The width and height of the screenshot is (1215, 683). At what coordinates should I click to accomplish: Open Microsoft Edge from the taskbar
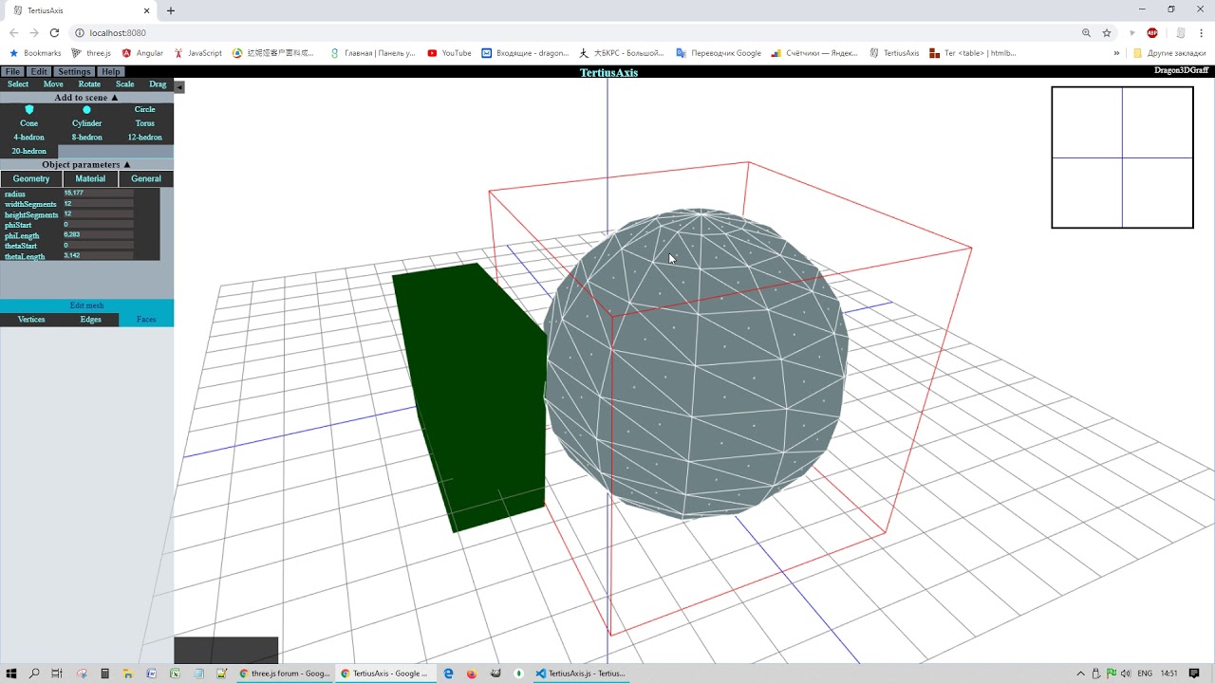tap(448, 674)
